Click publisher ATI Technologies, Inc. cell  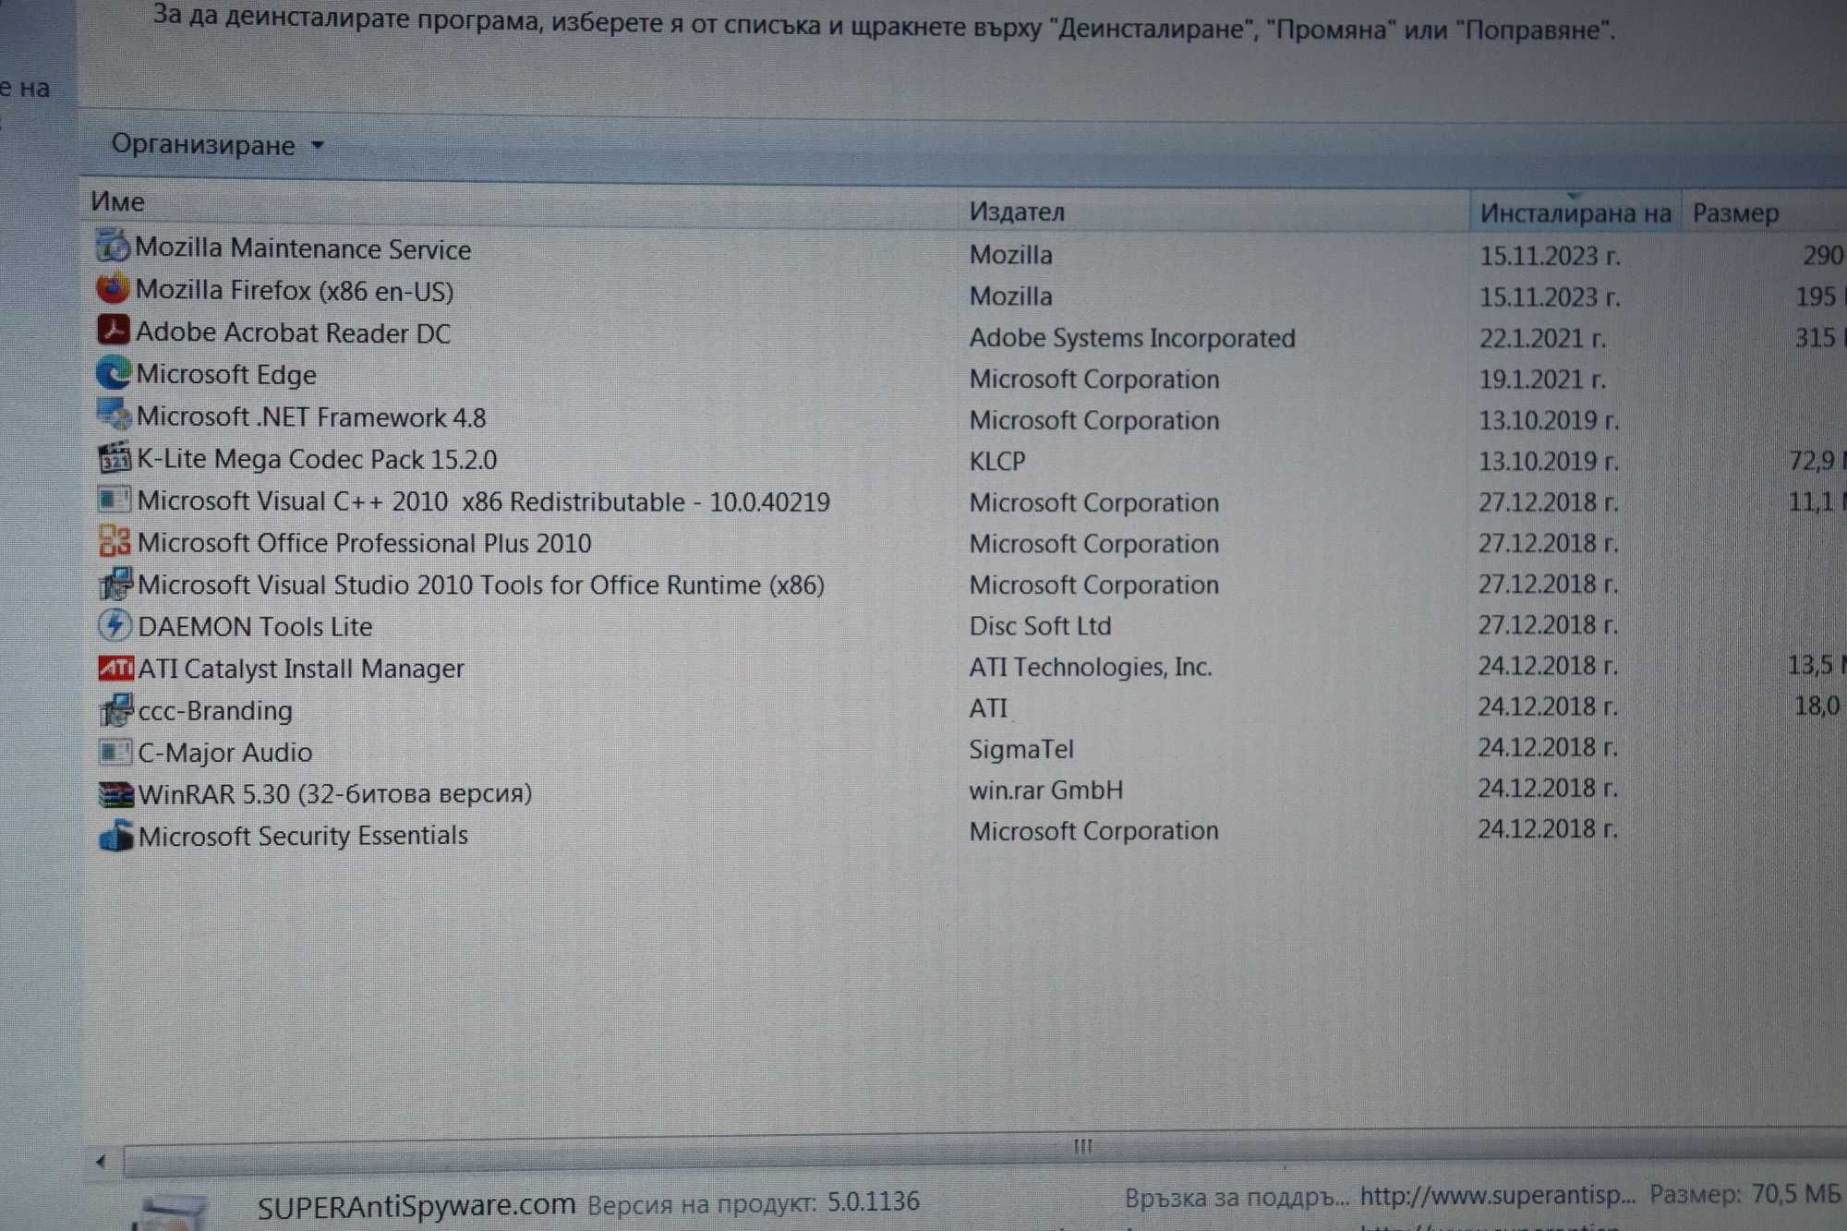click(x=1091, y=666)
